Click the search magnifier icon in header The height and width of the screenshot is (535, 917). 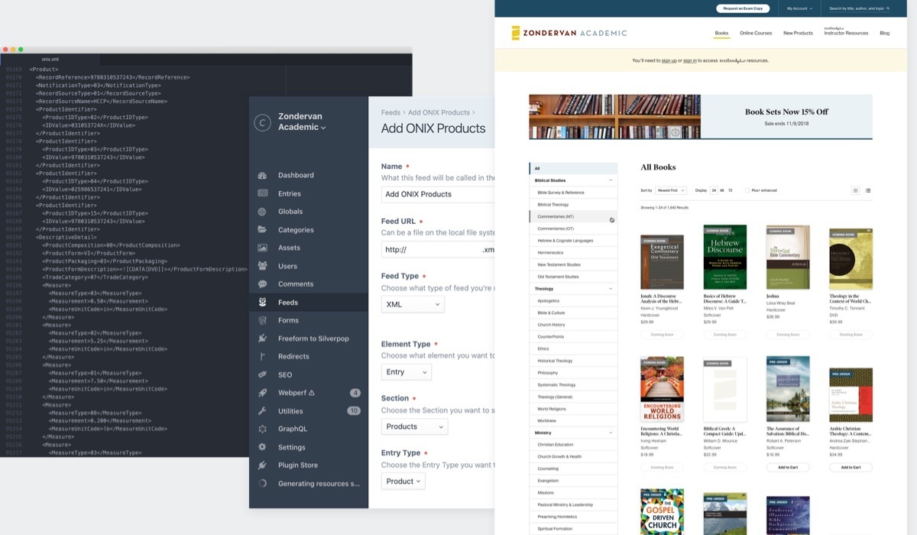(x=888, y=8)
